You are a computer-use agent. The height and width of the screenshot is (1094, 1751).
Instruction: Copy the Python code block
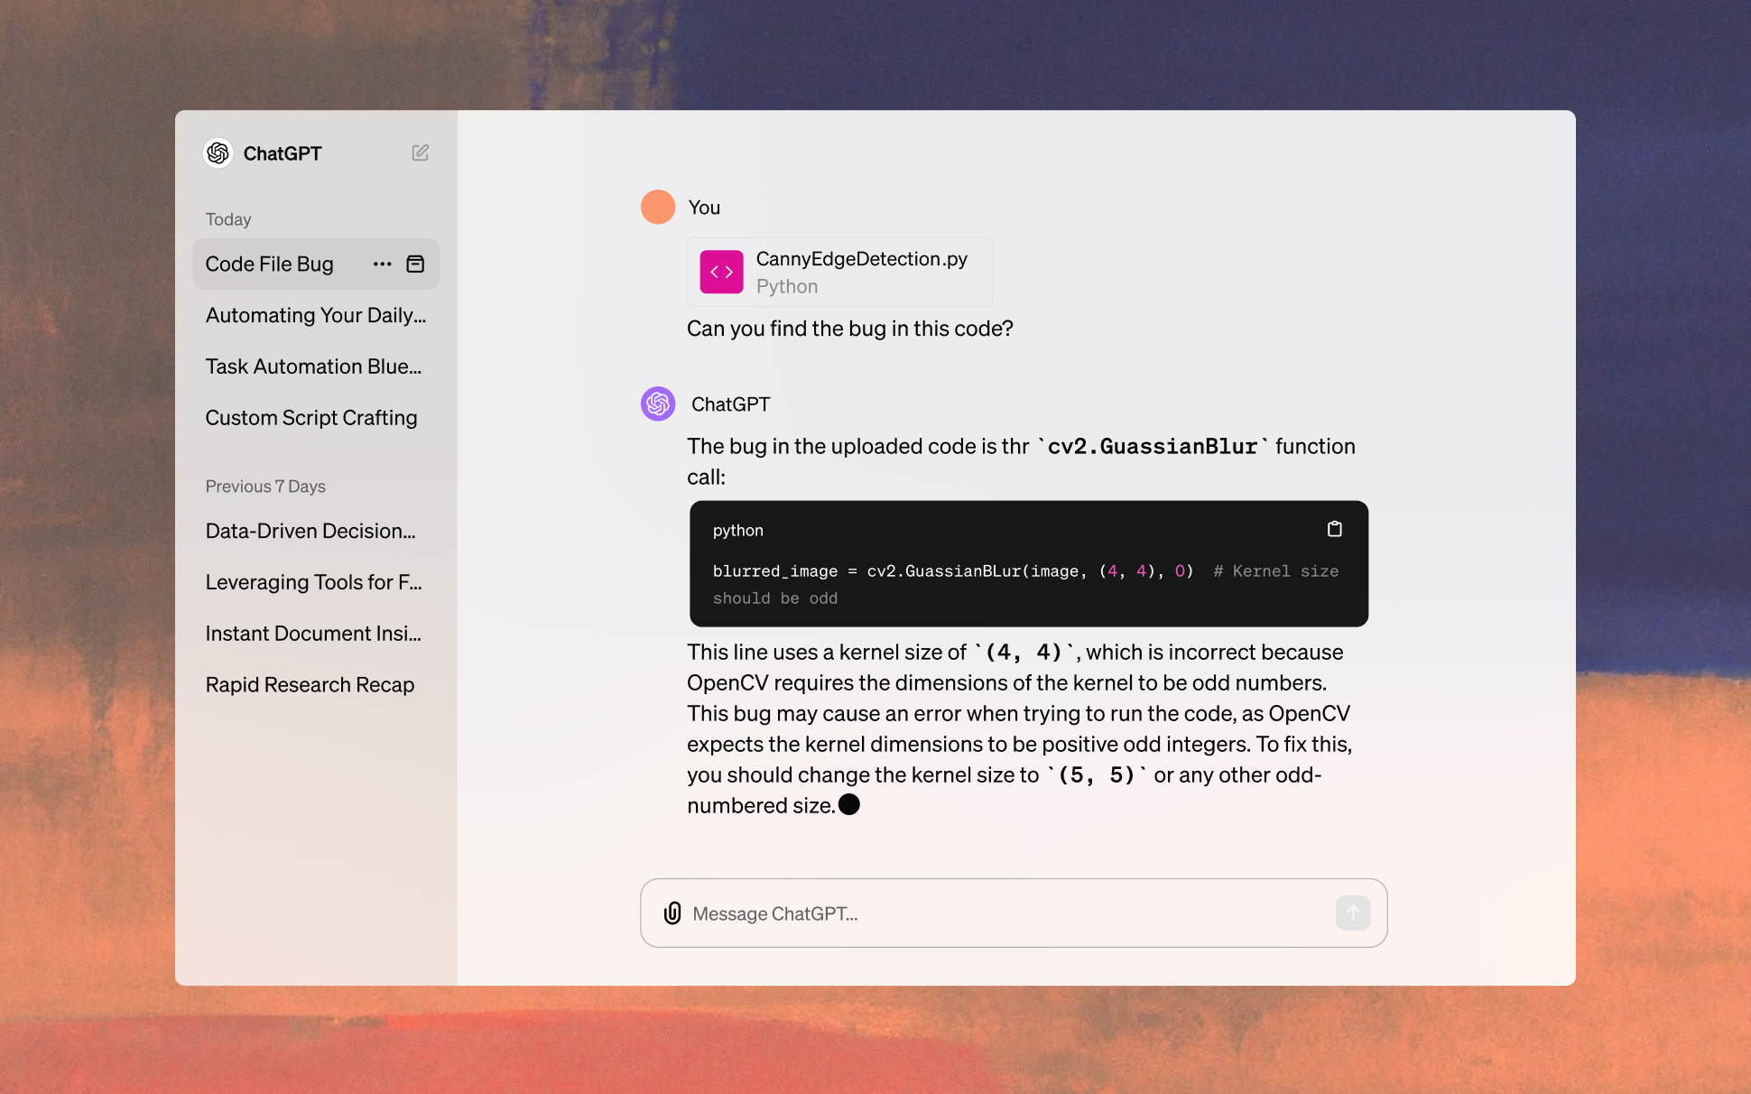[1334, 529]
